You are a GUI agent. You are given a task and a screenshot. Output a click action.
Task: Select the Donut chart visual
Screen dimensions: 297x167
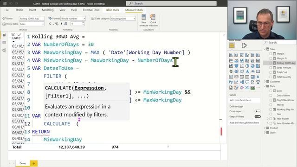coord(252,66)
